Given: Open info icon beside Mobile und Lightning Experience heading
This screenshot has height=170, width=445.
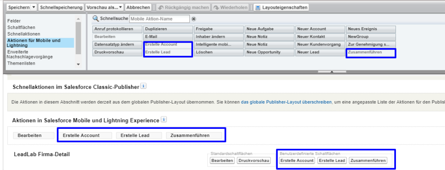Looking at the screenshot, I should pos(164,120).
